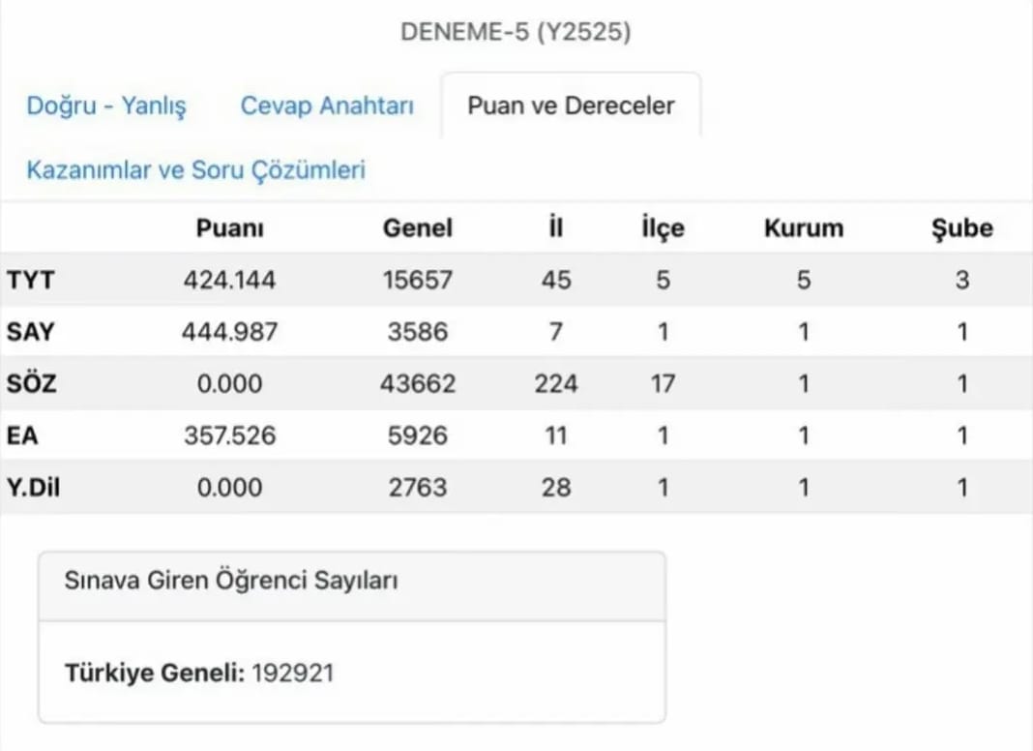Open Kazanımlar ve Soru Çözümleri tab
1033x751 pixels.
click(x=196, y=170)
